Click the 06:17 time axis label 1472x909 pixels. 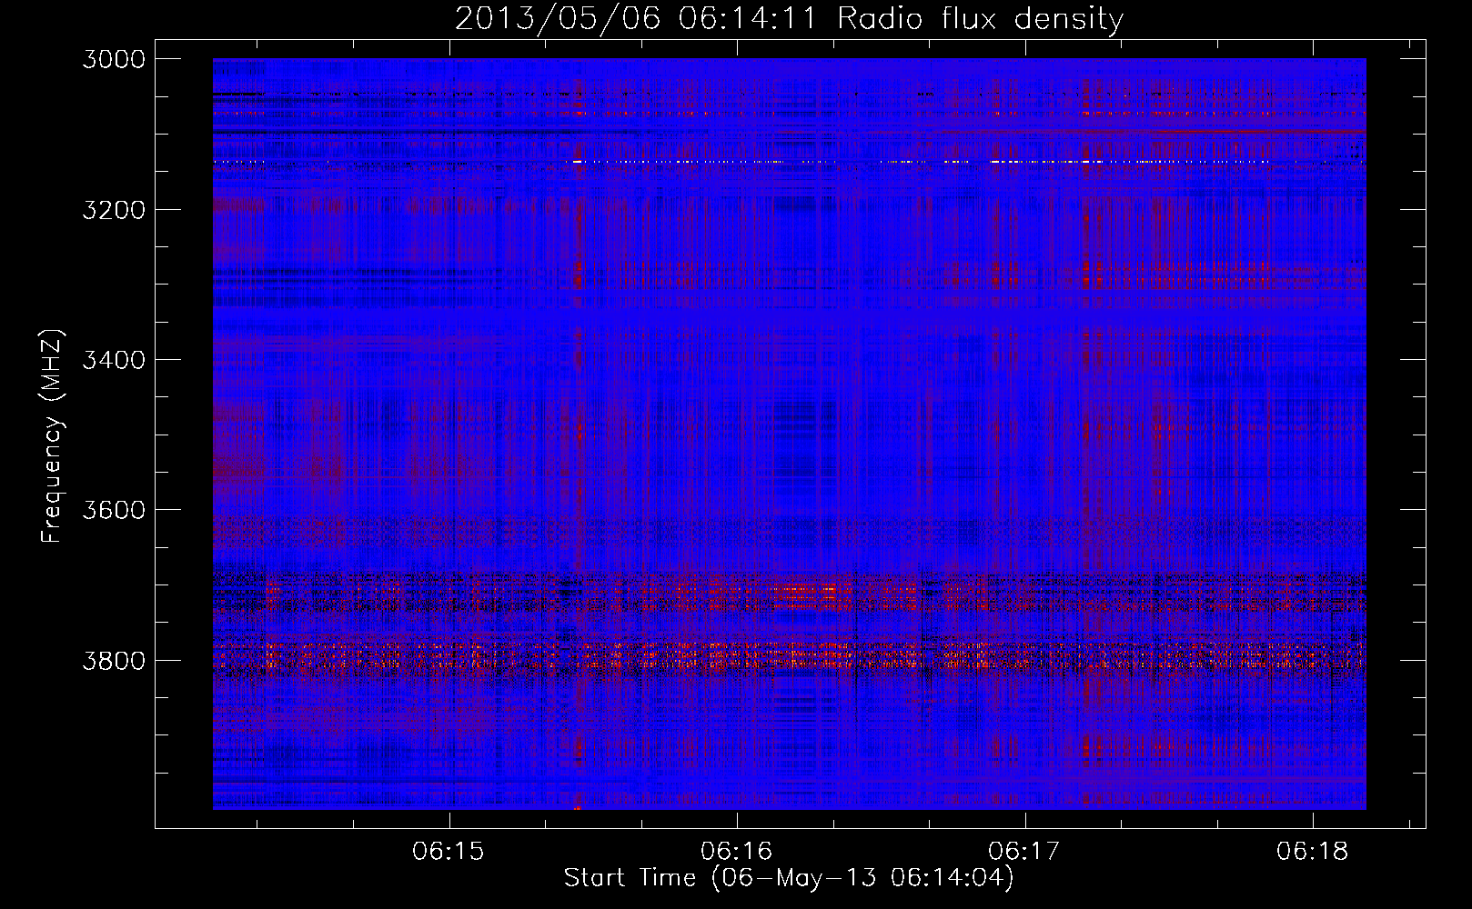point(1024,852)
